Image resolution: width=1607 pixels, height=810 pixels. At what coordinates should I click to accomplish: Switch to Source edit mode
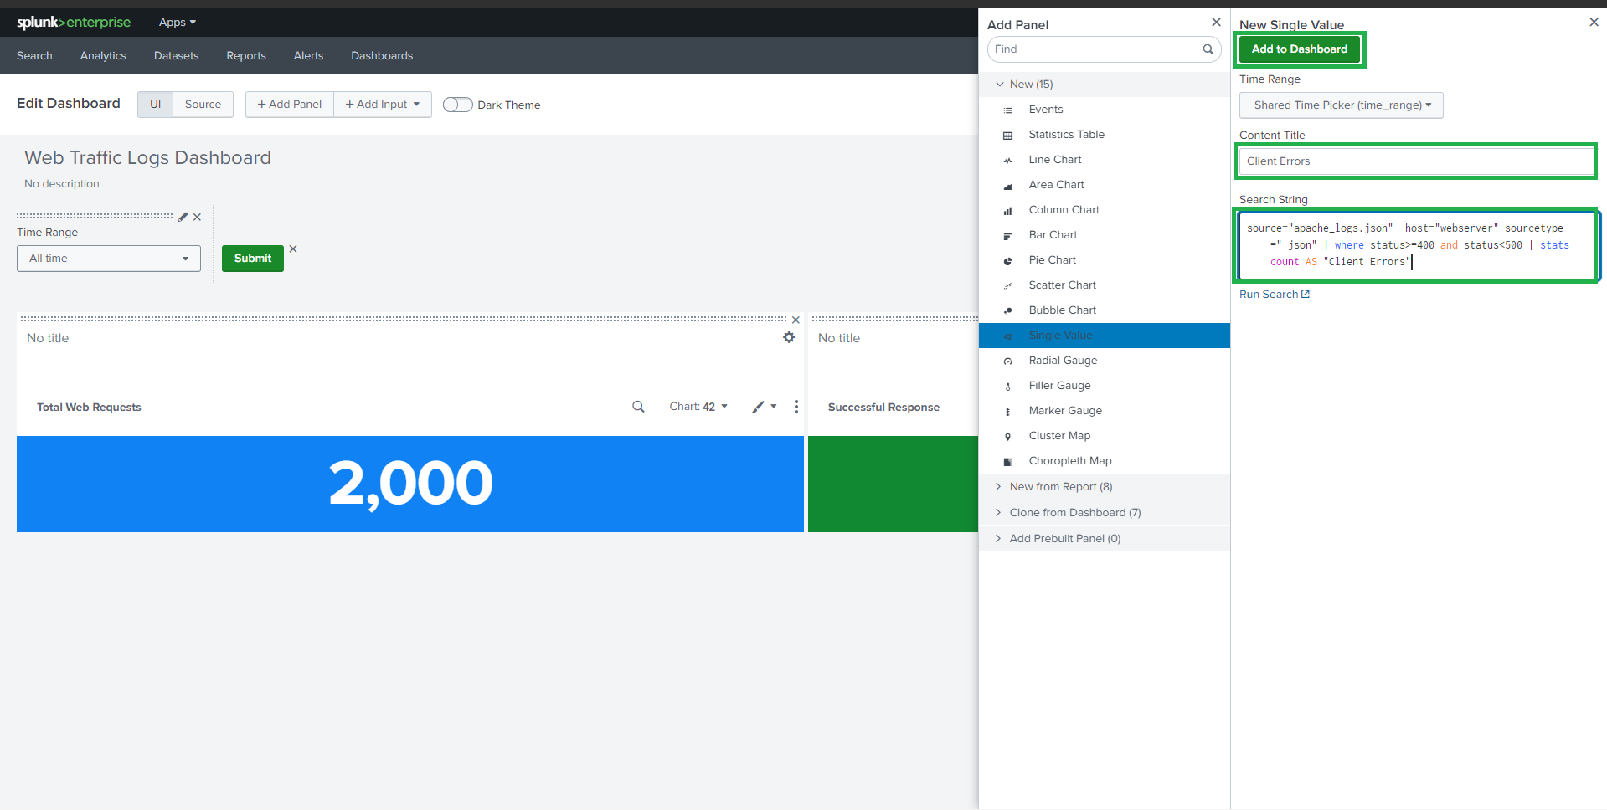click(x=203, y=105)
